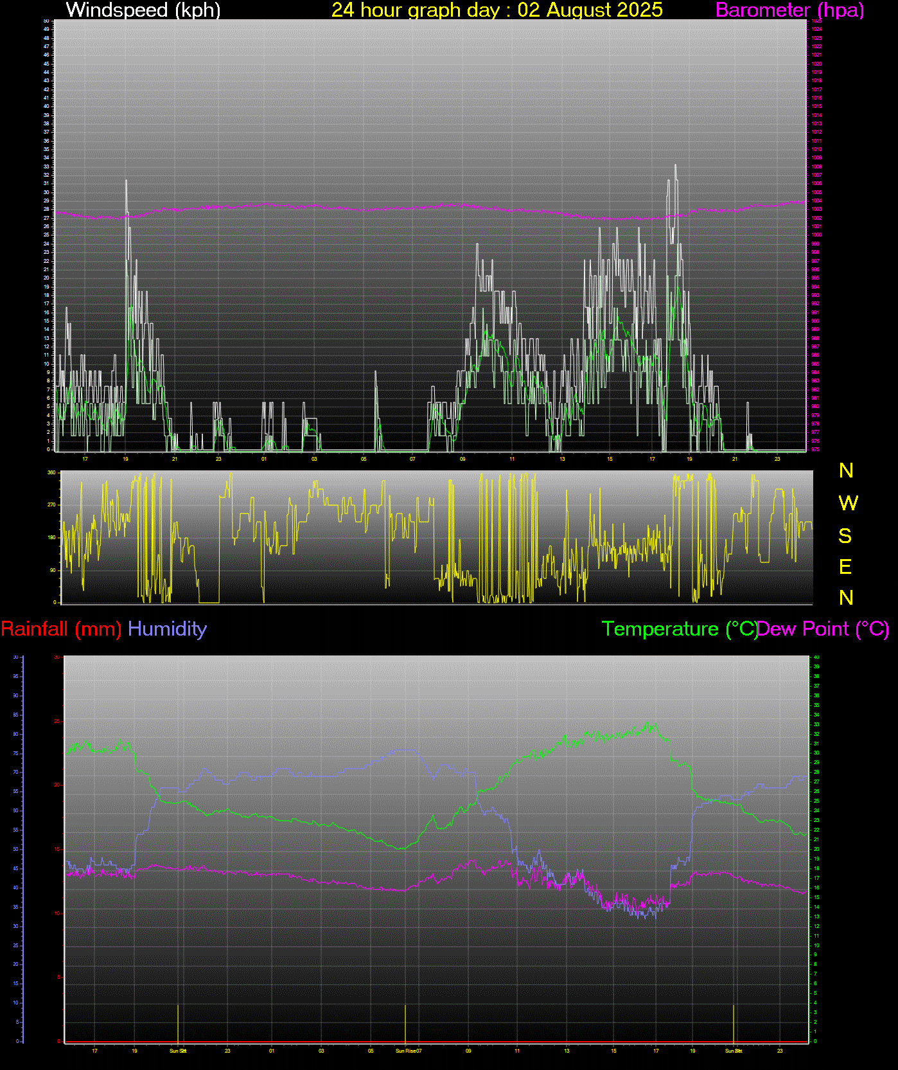Click the tallest wind gust spike
The image size is (898, 1070).
675,167
